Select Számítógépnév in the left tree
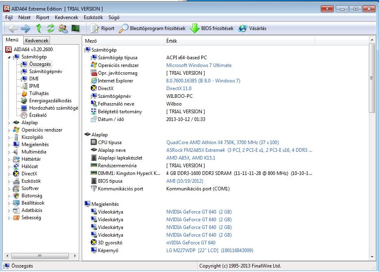Screen dimensions: 379x272 (x=46, y=71)
